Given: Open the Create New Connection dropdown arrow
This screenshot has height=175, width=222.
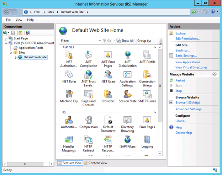Looking at the screenshot, I should (9, 33).
